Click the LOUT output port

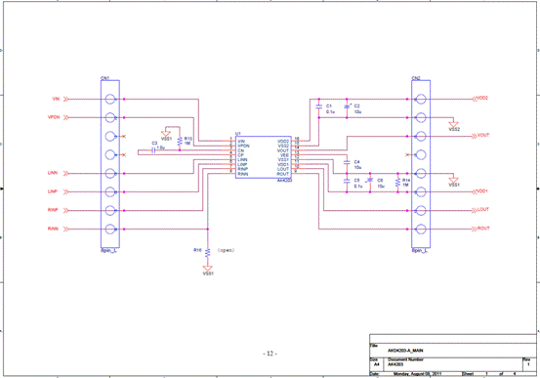(483, 209)
